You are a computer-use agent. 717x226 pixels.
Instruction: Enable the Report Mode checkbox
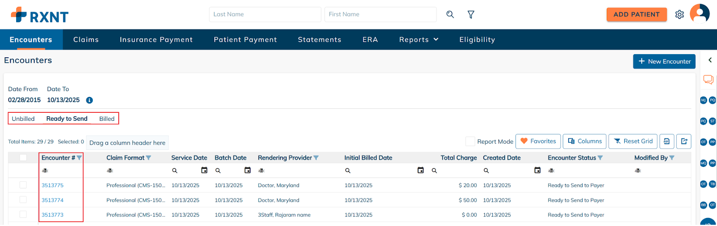click(x=470, y=141)
